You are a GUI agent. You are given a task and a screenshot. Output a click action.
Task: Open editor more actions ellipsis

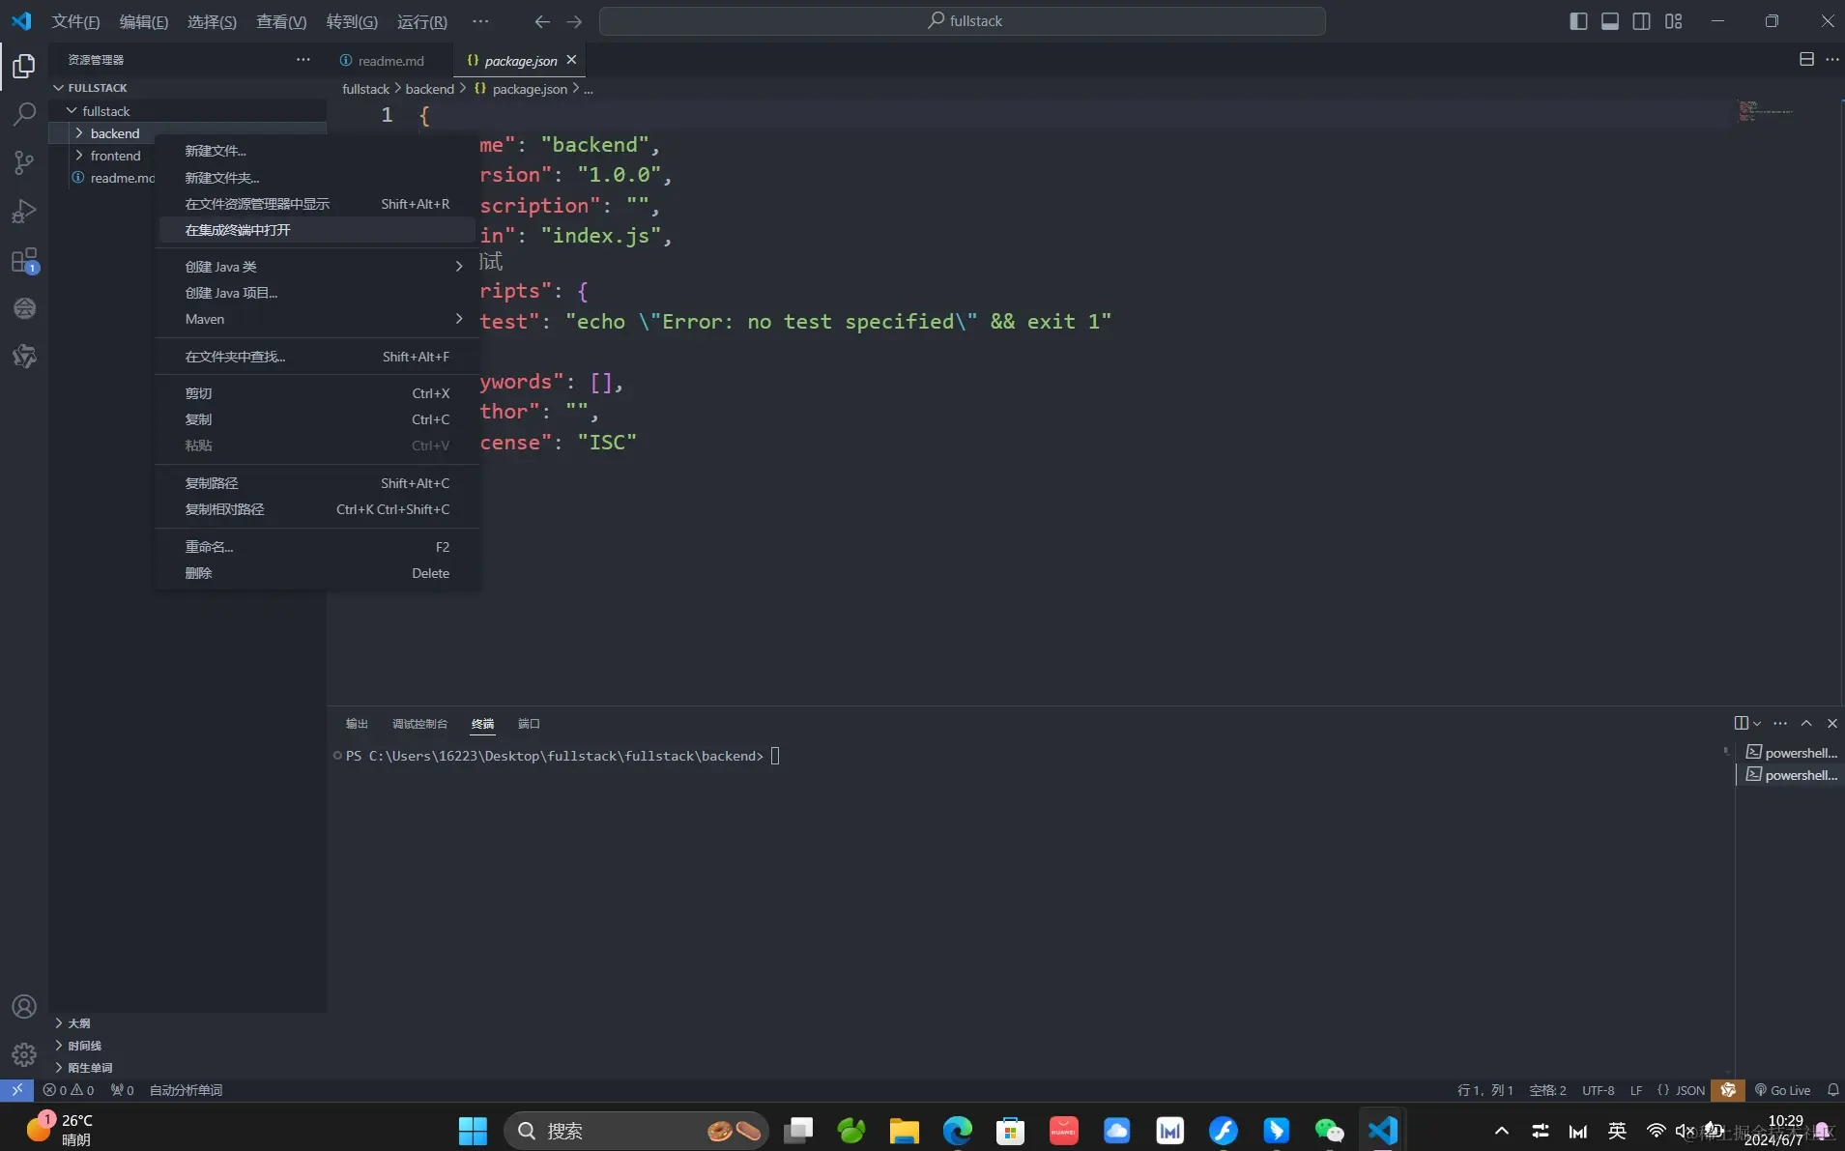1832,60
